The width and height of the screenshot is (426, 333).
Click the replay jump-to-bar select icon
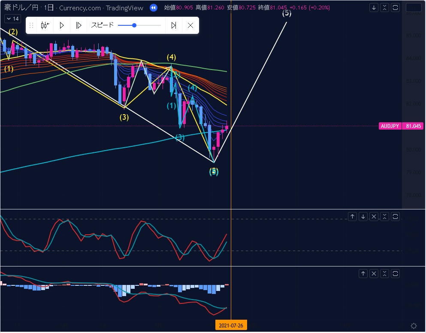[x=45, y=25]
